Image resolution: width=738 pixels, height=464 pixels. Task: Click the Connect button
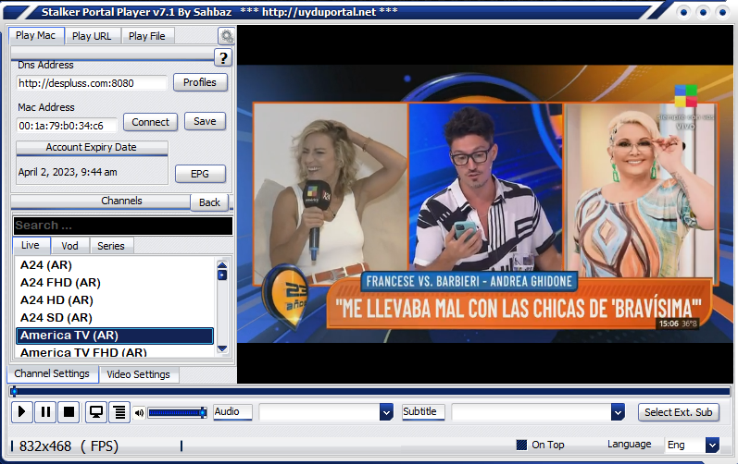pyautogui.click(x=150, y=122)
